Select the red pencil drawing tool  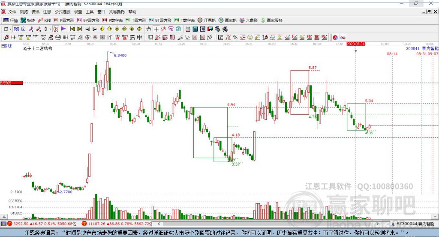point(6,38)
